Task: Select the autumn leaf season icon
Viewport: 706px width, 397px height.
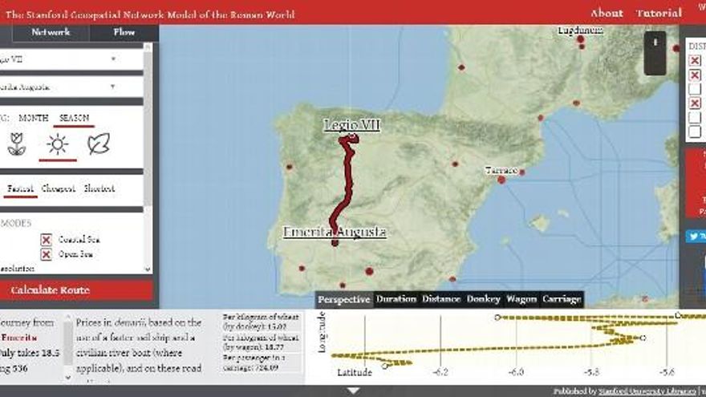Action: [x=98, y=144]
